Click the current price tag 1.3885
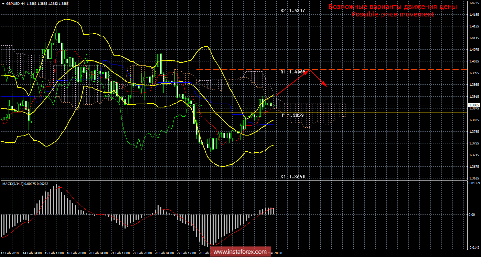 click(473, 105)
